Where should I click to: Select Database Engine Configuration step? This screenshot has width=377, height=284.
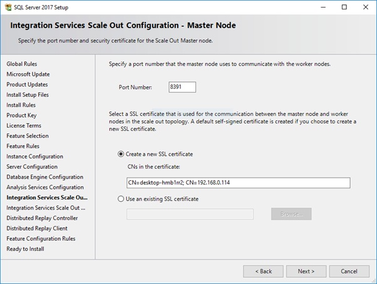click(x=44, y=177)
